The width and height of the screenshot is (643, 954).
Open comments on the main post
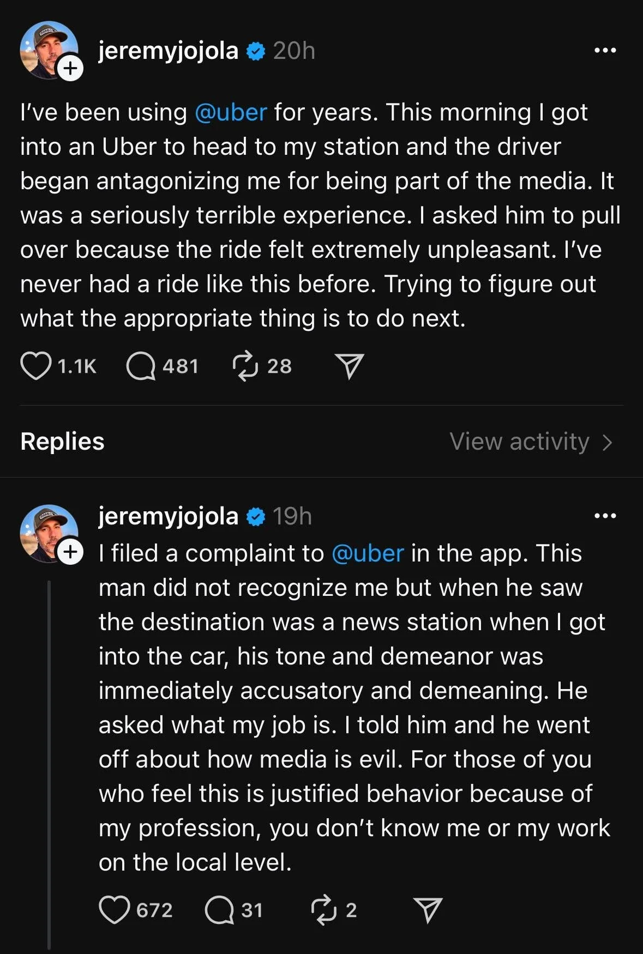141,366
